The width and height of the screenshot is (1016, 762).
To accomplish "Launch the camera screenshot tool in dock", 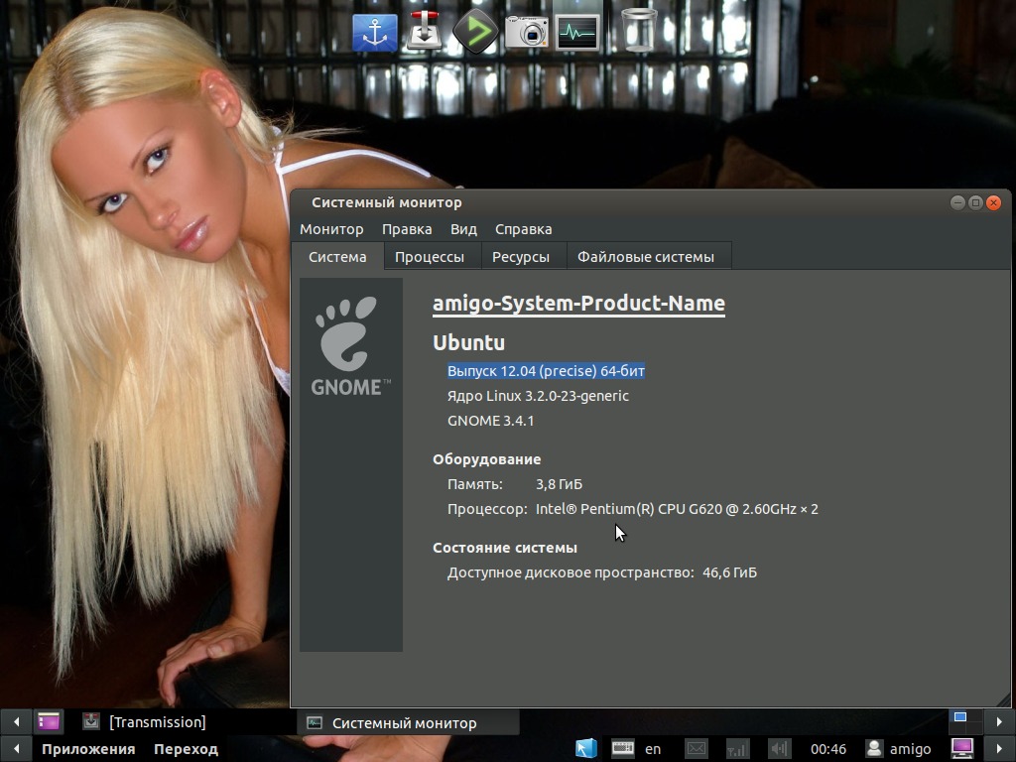I will [526, 31].
